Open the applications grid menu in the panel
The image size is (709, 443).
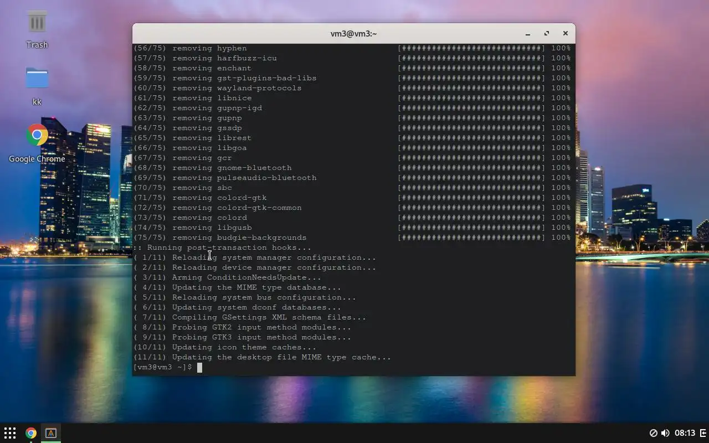(10, 433)
